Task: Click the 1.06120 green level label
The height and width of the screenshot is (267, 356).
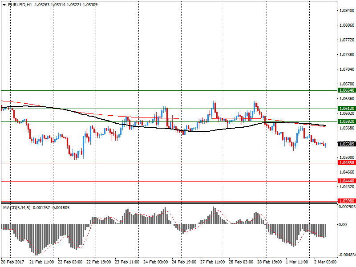Action: click(x=347, y=109)
